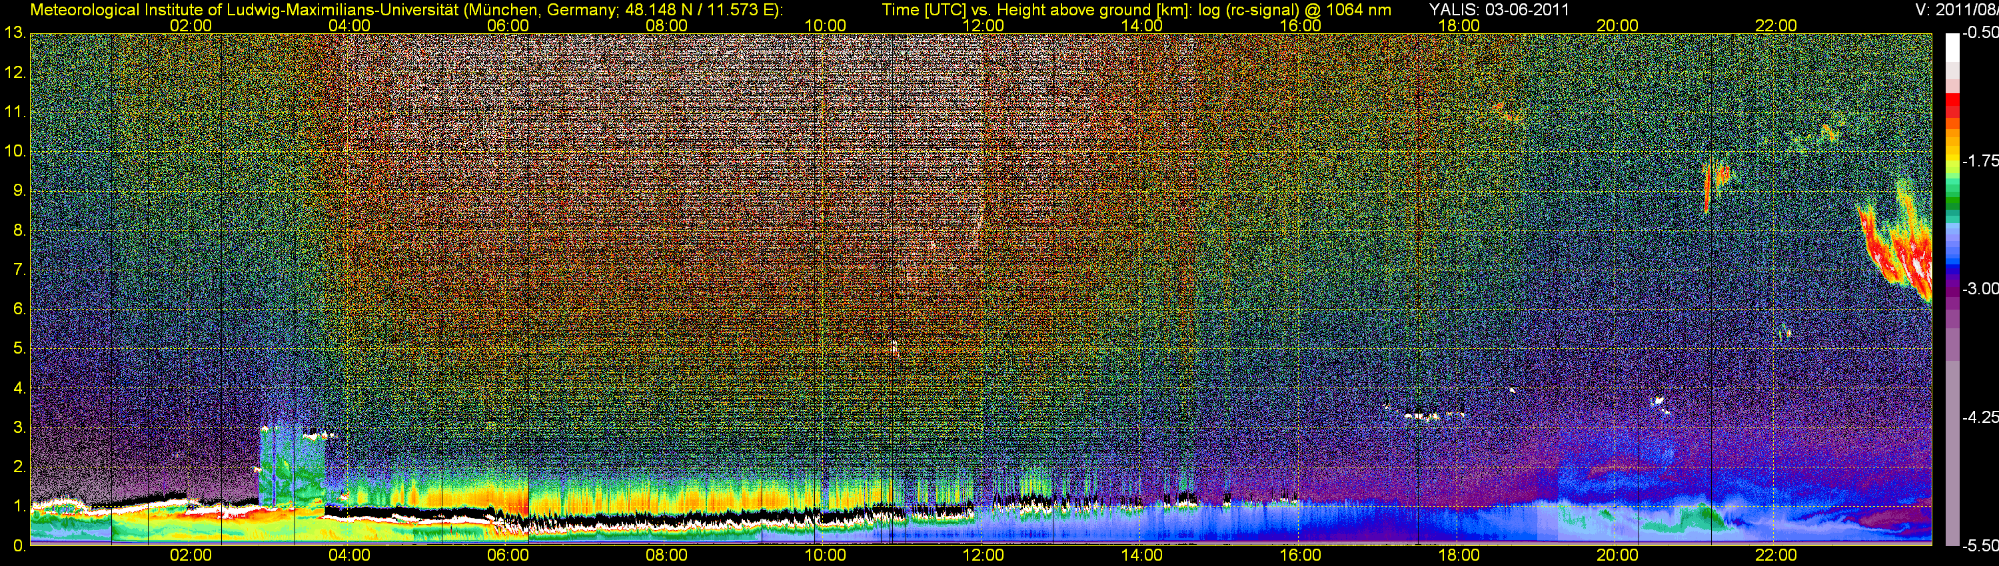Image resolution: width=1999 pixels, height=566 pixels.
Task: Click the 13 km height label
Action: pos(14,33)
